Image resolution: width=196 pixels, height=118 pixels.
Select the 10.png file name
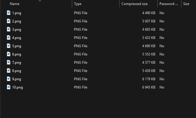coord(18,87)
